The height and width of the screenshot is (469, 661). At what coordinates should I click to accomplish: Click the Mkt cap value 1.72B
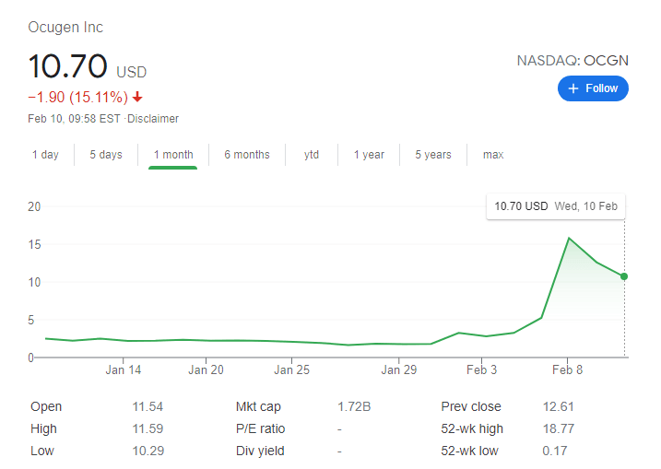(355, 406)
